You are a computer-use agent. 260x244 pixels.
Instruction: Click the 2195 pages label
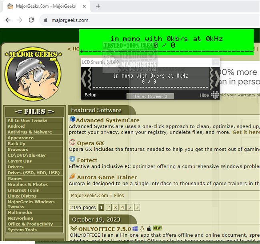[83, 207]
